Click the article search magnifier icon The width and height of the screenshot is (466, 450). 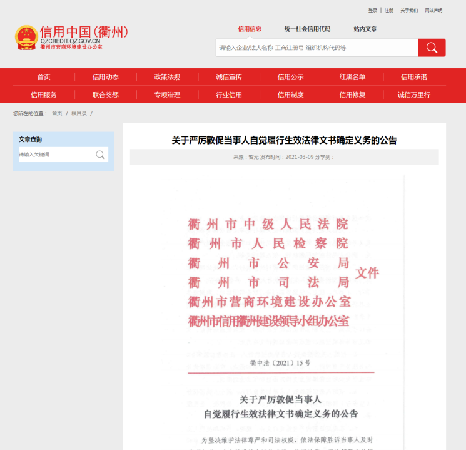tap(100, 155)
